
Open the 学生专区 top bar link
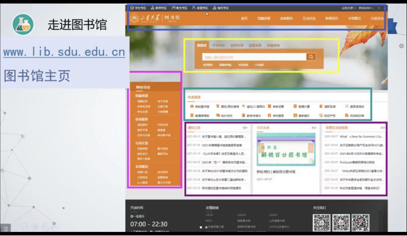pos(139,8)
